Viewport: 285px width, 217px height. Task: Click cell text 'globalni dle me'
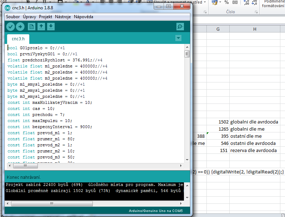click(247, 129)
